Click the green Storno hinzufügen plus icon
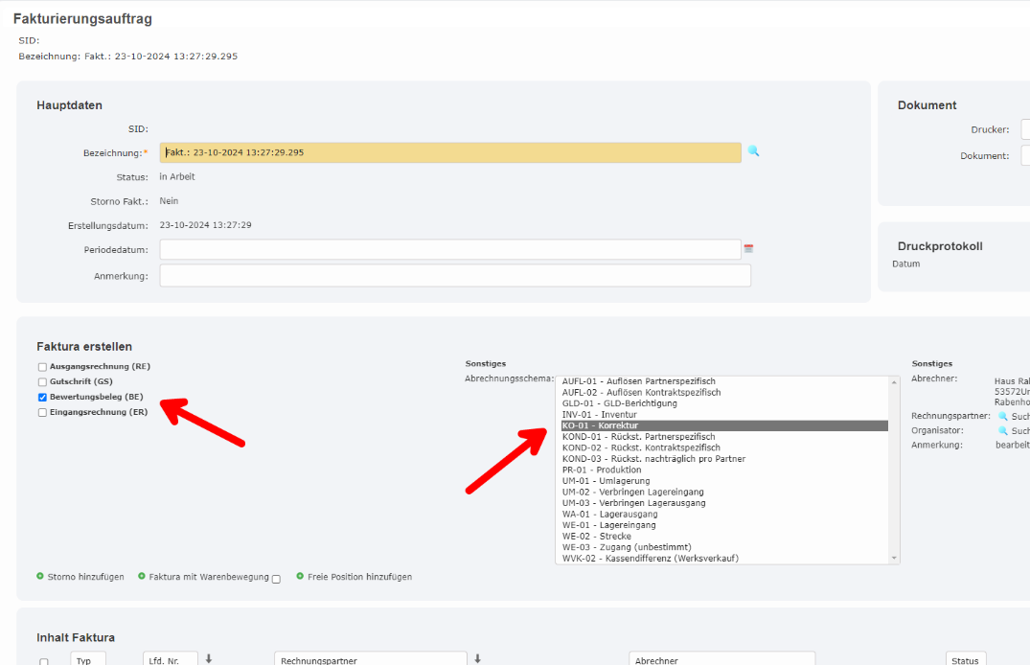This screenshot has width=1030, height=665. (40, 577)
